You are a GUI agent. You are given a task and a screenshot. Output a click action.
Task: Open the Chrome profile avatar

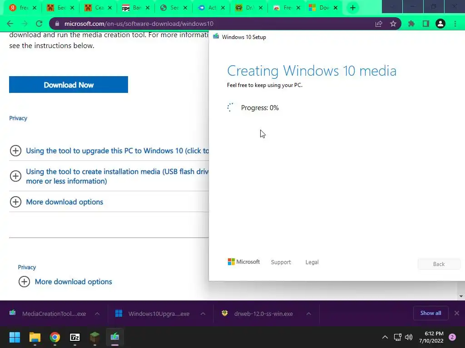pos(440,24)
